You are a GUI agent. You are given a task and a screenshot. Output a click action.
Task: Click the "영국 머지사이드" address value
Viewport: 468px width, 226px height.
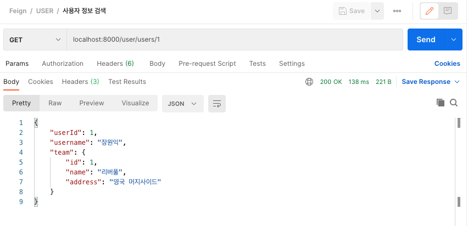pyautogui.click(x=135, y=182)
